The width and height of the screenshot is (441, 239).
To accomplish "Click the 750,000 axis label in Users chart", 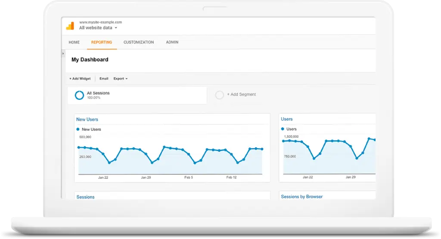I will click(x=290, y=157).
